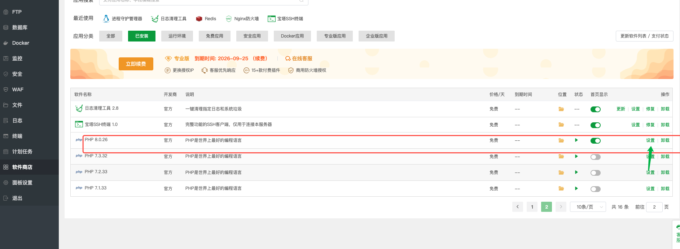680x249 pixels.
Task: Enable homepage display for PHP 7.1.33
Action: [596, 189]
